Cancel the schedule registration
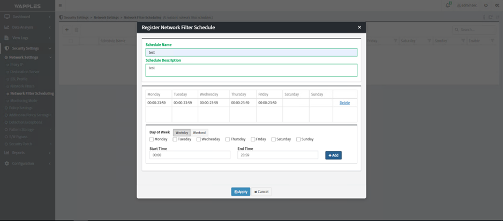This screenshot has height=221, width=503. point(262,192)
